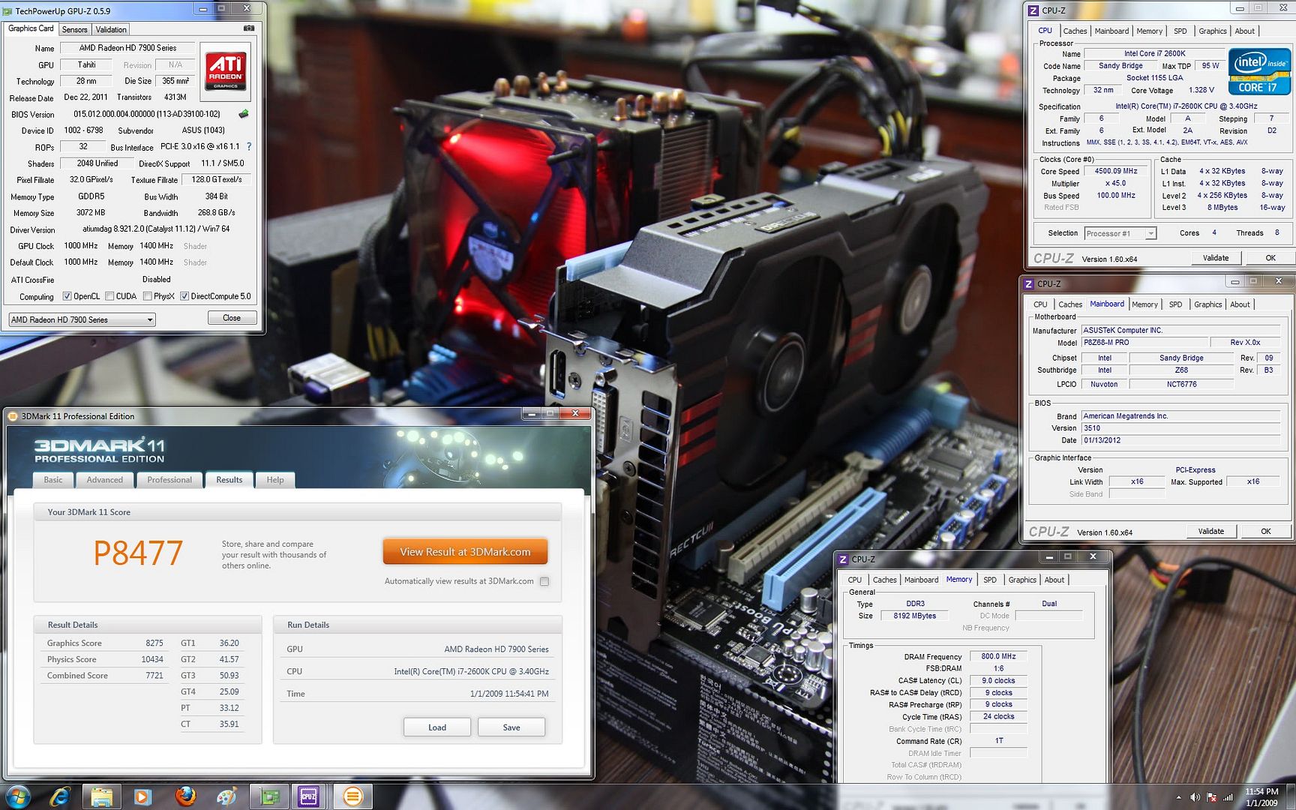Click Validate in the CPU-Z CPU window
The width and height of the screenshot is (1296, 810).
point(1216,258)
